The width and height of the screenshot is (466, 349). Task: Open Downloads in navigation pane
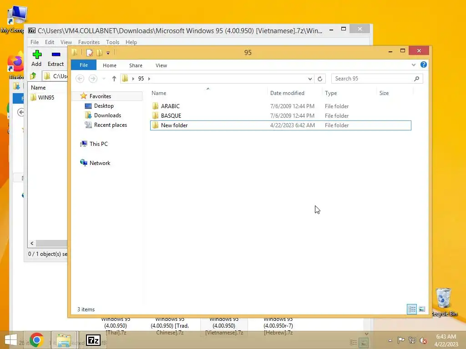(x=107, y=115)
